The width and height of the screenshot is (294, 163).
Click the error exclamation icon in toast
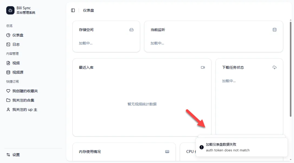[201, 147]
